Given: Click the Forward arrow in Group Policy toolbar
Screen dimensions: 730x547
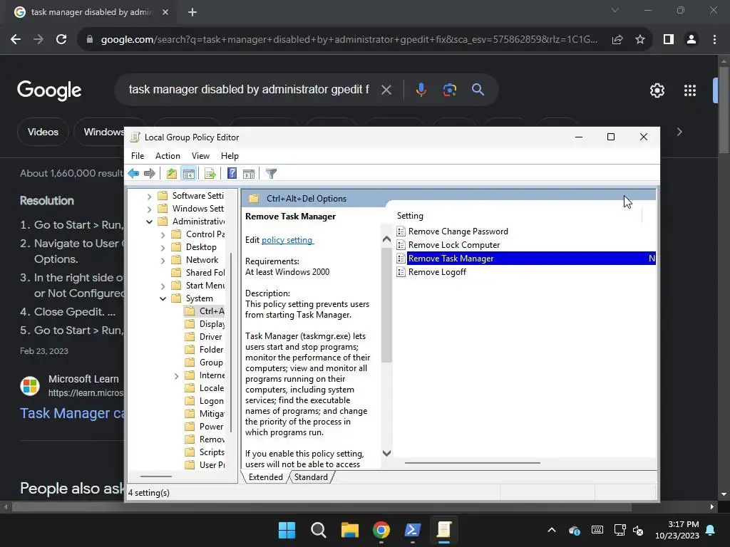Looking at the screenshot, I should click(150, 174).
